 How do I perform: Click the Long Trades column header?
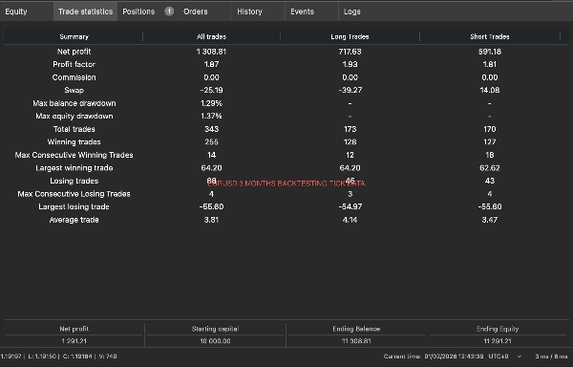(350, 36)
